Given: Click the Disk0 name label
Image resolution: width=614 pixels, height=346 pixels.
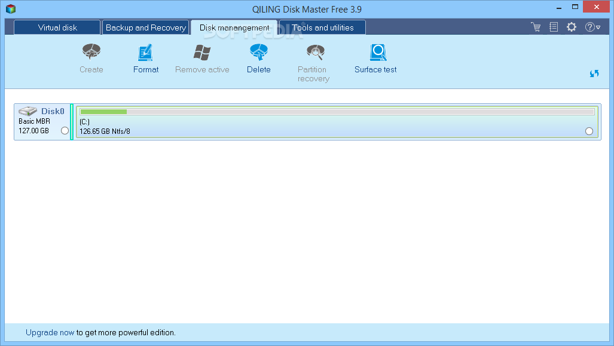Looking at the screenshot, I should click(53, 111).
